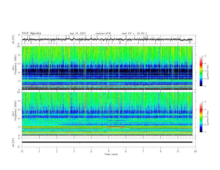Click the 'Apr. 18, 2023' date label

tap(77, 33)
